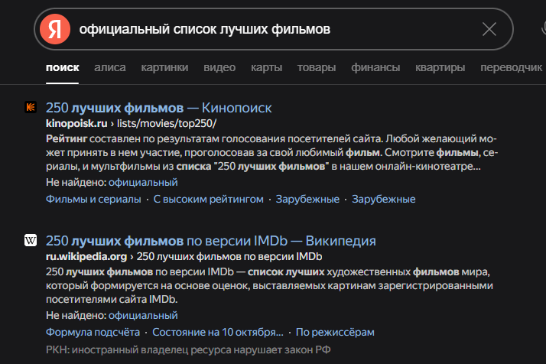Open the «квартиры» tab

pyautogui.click(x=440, y=67)
